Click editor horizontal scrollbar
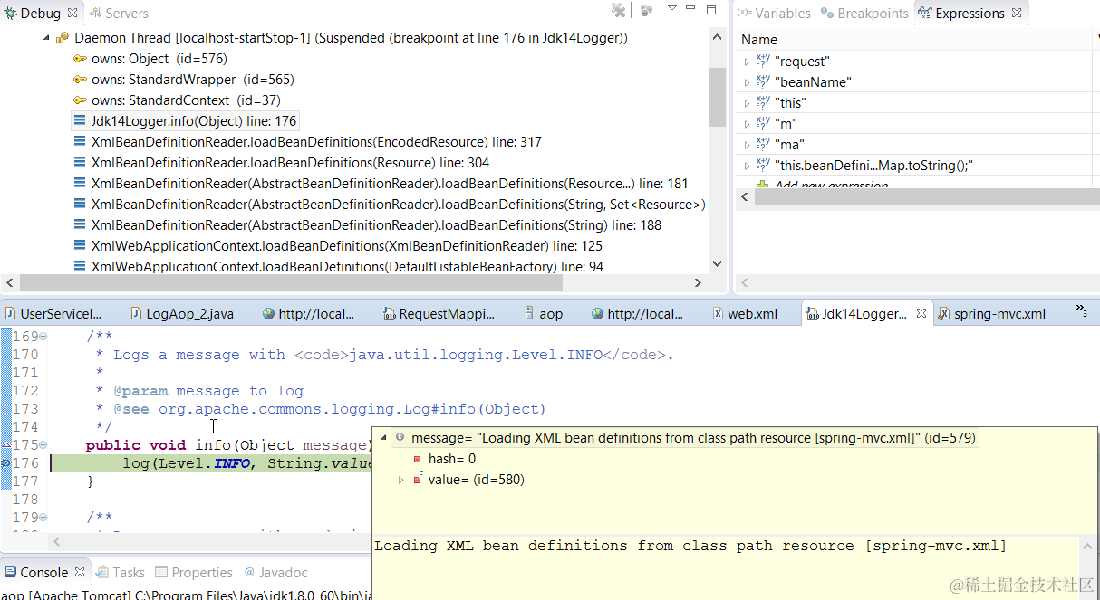1100x600 pixels. coord(210,541)
